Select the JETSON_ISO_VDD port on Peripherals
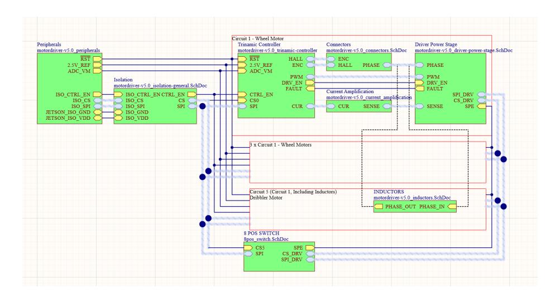The height and width of the screenshot is (297, 555). 97,118
